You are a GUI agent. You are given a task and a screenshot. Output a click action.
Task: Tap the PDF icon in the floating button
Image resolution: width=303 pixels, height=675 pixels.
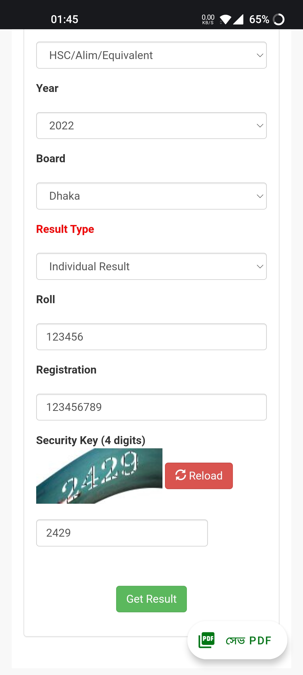coord(207,640)
